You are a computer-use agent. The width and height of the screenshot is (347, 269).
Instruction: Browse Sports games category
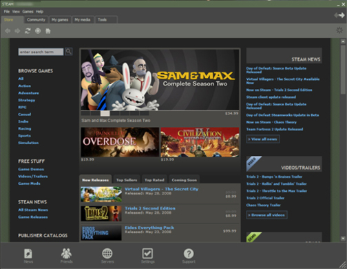25,136
